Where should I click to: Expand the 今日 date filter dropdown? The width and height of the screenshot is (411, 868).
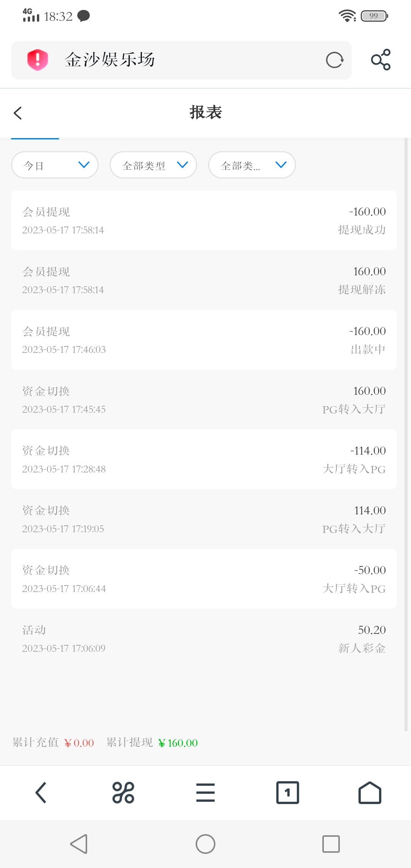(55, 165)
